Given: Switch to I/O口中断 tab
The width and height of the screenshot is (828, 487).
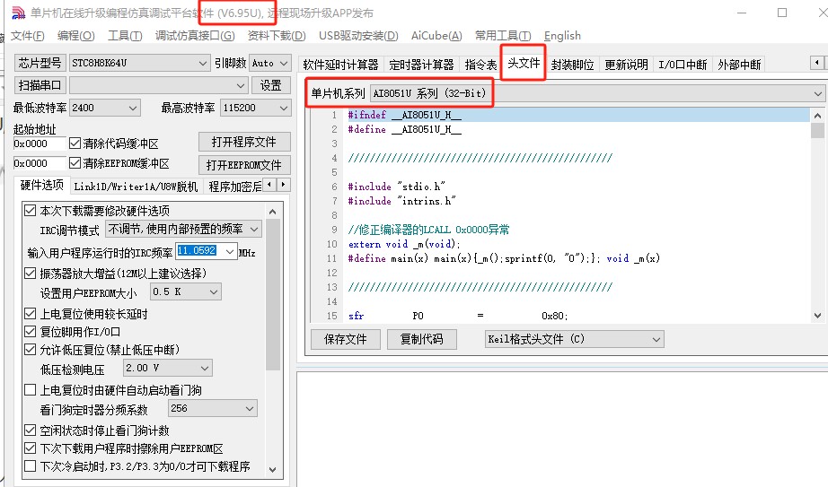Looking at the screenshot, I should coord(683,65).
